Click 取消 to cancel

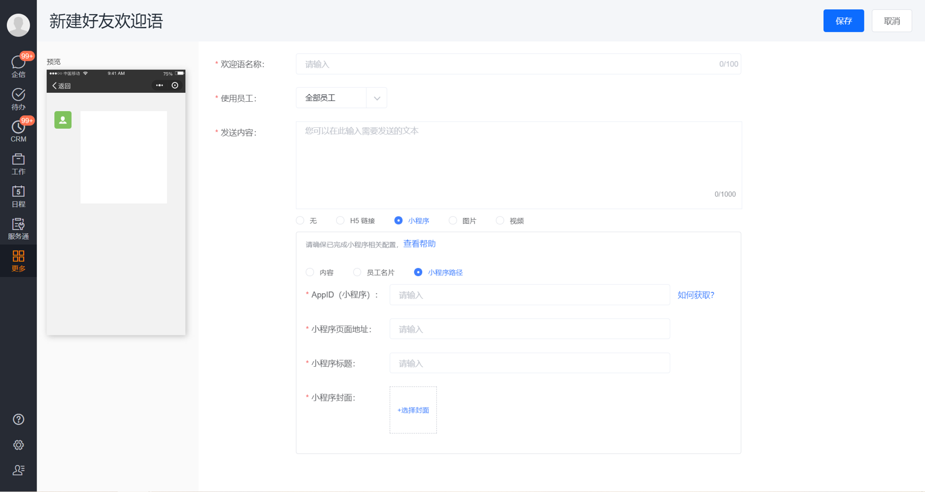[892, 21]
